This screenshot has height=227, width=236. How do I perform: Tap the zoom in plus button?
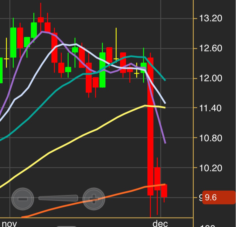coord(94,199)
